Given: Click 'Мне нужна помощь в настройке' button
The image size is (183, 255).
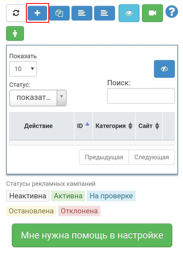Looking at the screenshot, I should click(92, 235).
